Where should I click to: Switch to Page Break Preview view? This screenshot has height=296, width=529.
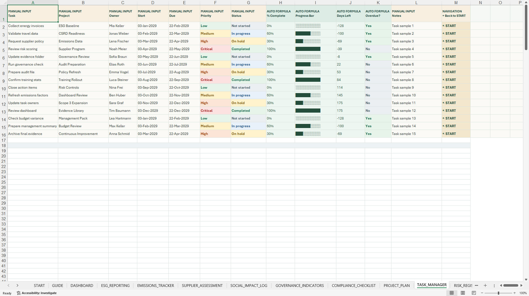click(474, 293)
